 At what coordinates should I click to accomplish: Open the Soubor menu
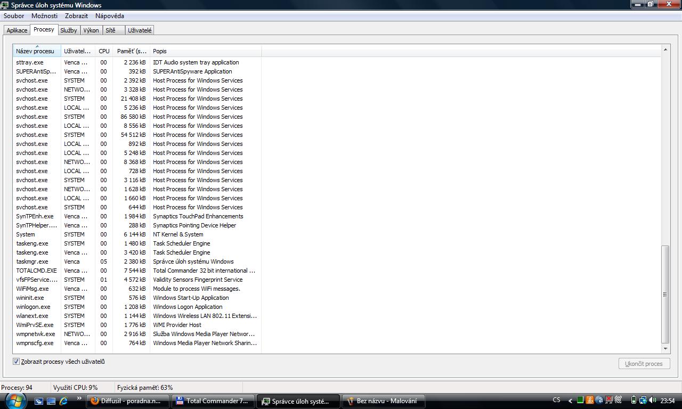[14, 16]
